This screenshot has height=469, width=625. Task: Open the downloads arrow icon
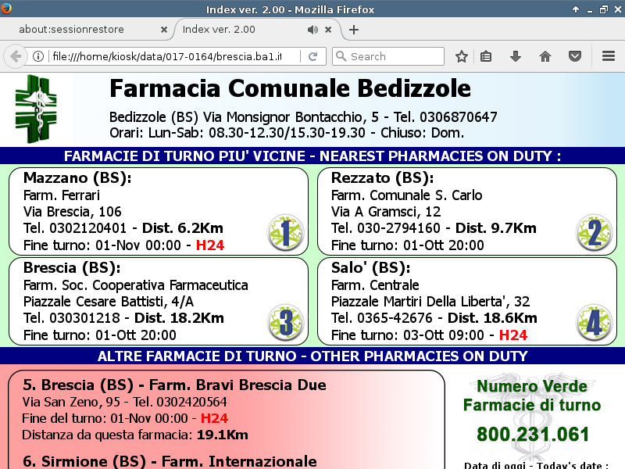pos(516,56)
